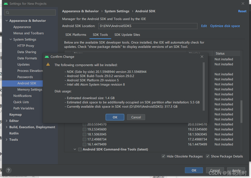Click Cancel at bottom of Settings window

[215, 170]
